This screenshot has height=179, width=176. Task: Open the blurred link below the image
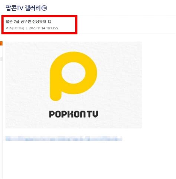pos(64,139)
